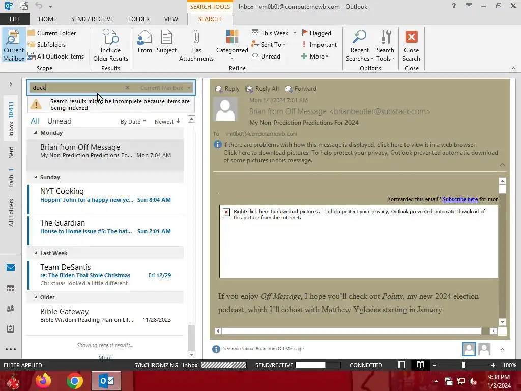
Task: Switch to VIEW tab
Action: coord(171,19)
